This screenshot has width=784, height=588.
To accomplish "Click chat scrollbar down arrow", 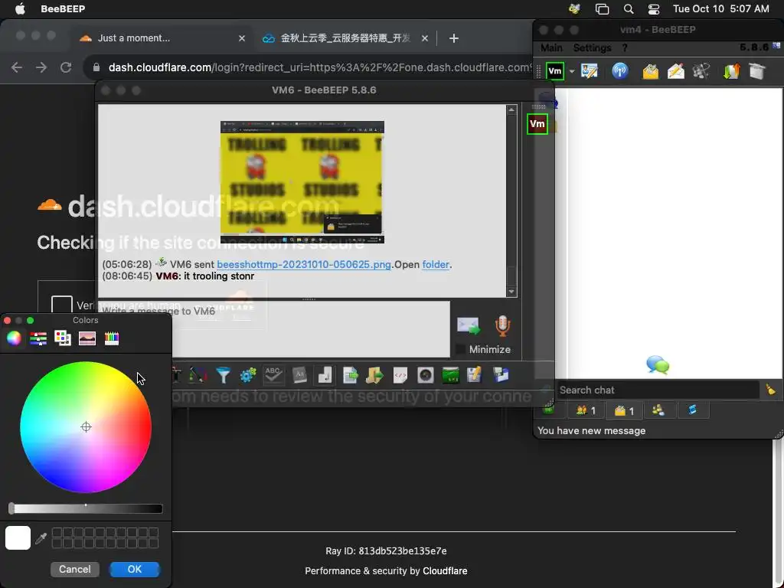I will (x=511, y=292).
